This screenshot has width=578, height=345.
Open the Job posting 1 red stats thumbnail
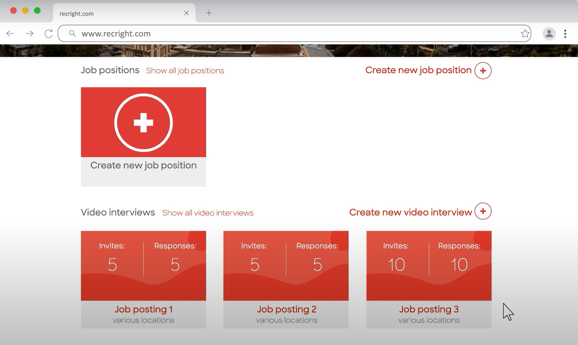143,266
